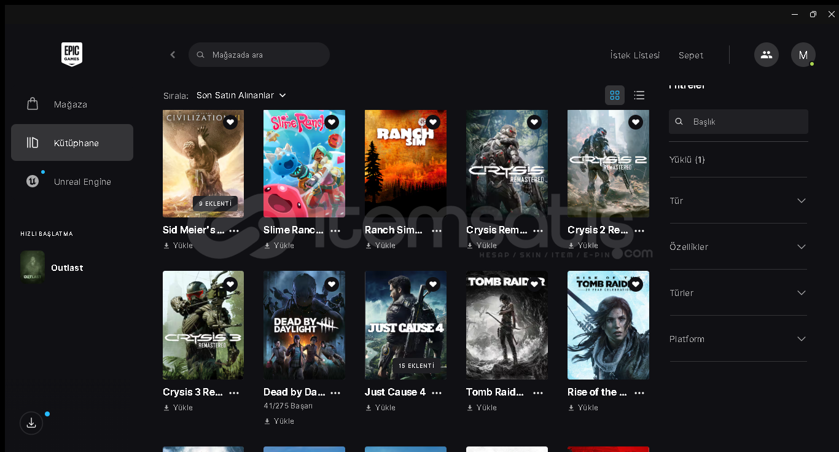This screenshot has width=839, height=452.
Task: Open the Dead by Daylight cover thumbnail
Action: [304, 325]
